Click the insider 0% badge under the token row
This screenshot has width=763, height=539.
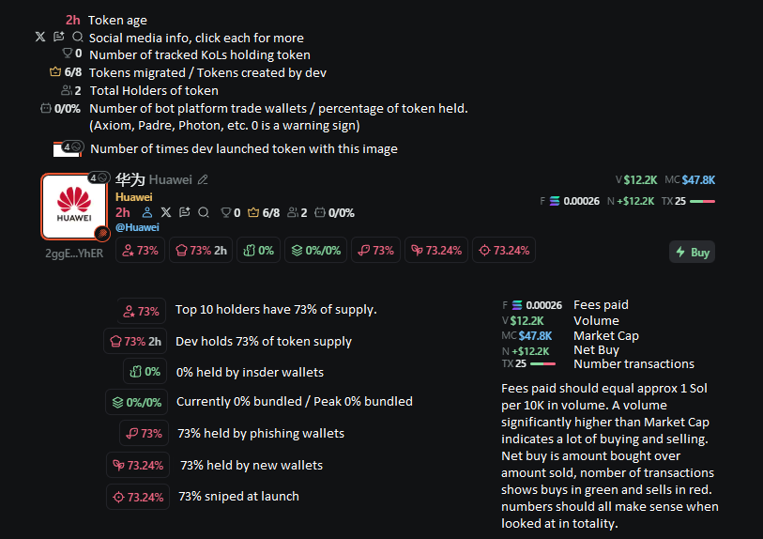tap(258, 251)
